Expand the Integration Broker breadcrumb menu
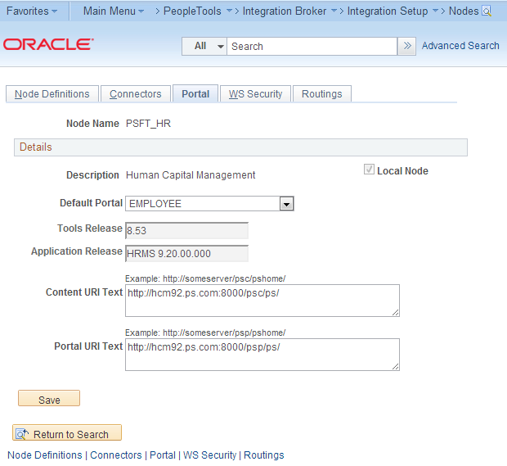The image size is (507, 466). click(334, 11)
